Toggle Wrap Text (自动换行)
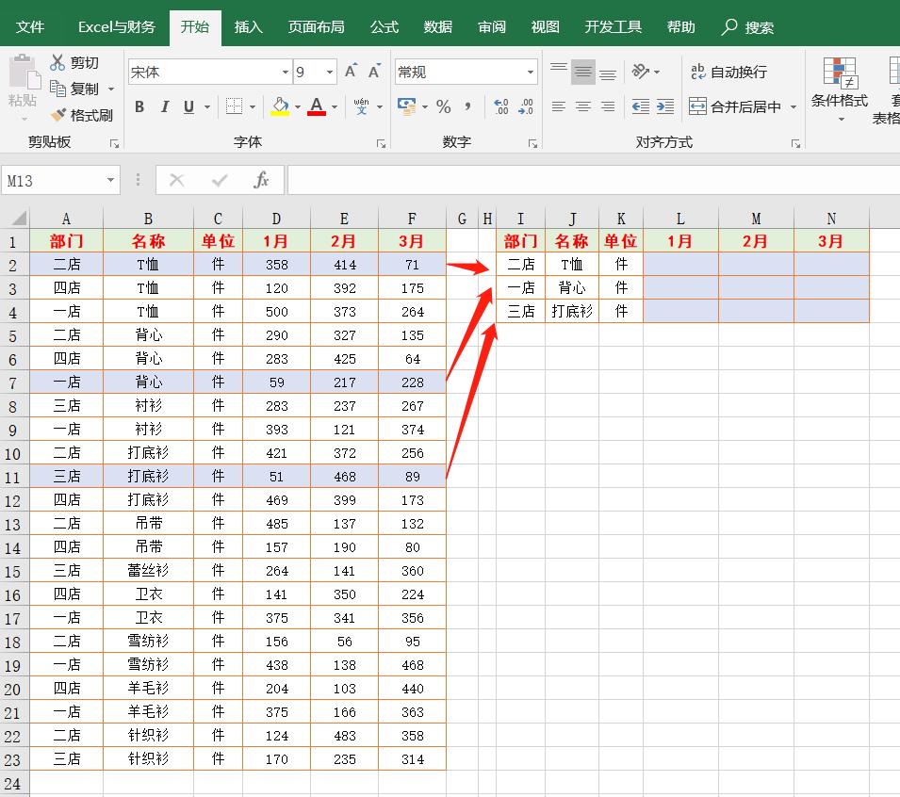The width and height of the screenshot is (900, 797). [x=728, y=72]
